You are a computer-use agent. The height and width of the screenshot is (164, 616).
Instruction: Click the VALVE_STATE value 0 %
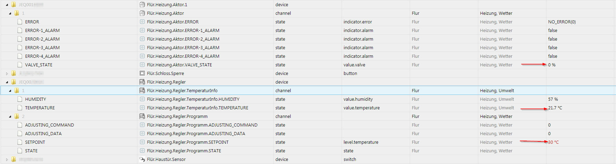(x=552, y=65)
